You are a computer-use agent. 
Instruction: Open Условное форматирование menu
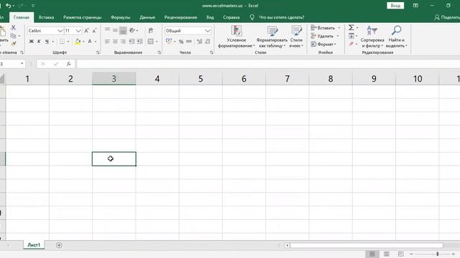tap(236, 37)
